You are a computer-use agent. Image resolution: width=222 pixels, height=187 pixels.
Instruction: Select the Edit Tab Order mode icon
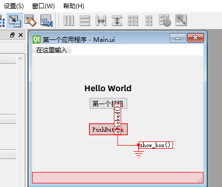click(x=47, y=21)
